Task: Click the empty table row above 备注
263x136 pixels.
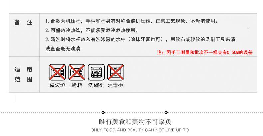Action: click(x=133, y=7)
